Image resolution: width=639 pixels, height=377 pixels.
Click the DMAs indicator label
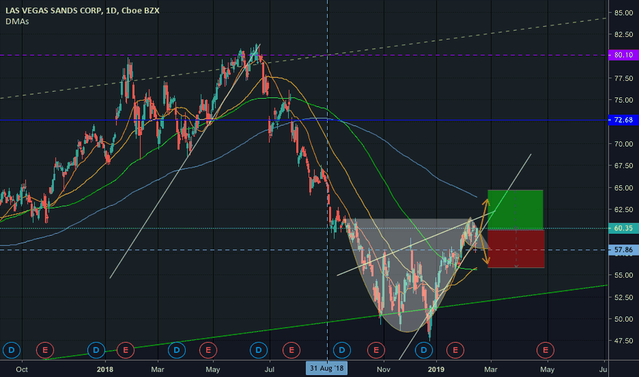[17, 22]
